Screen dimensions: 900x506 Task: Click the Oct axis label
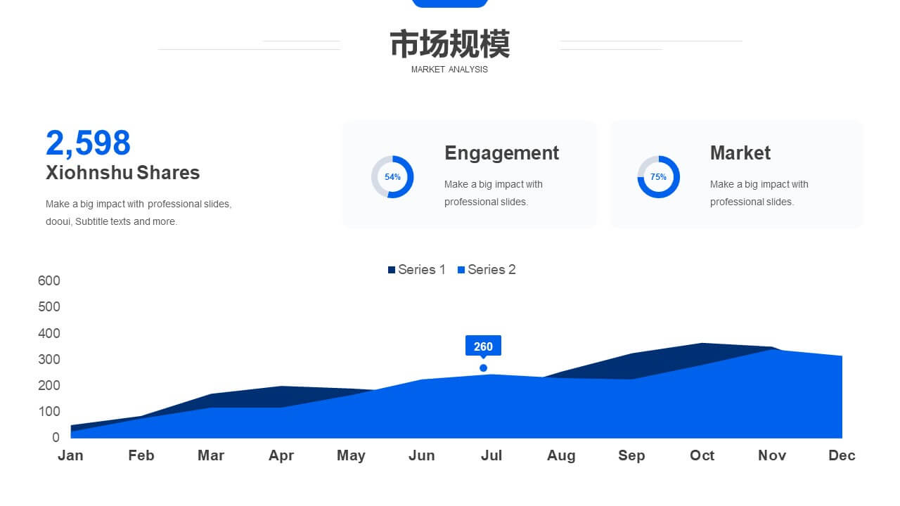click(702, 455)
